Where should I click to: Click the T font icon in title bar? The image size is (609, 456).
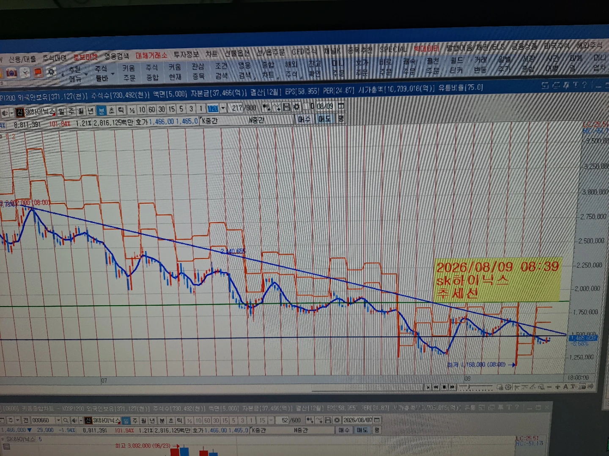[575, 85]
